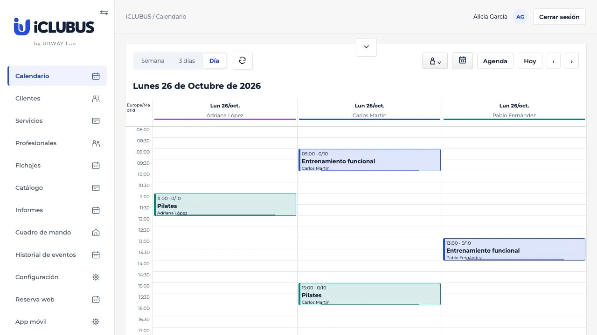Viewport: 597px width, 335px height.
Task: Click the Configuración gear icon
Action: 96,277
